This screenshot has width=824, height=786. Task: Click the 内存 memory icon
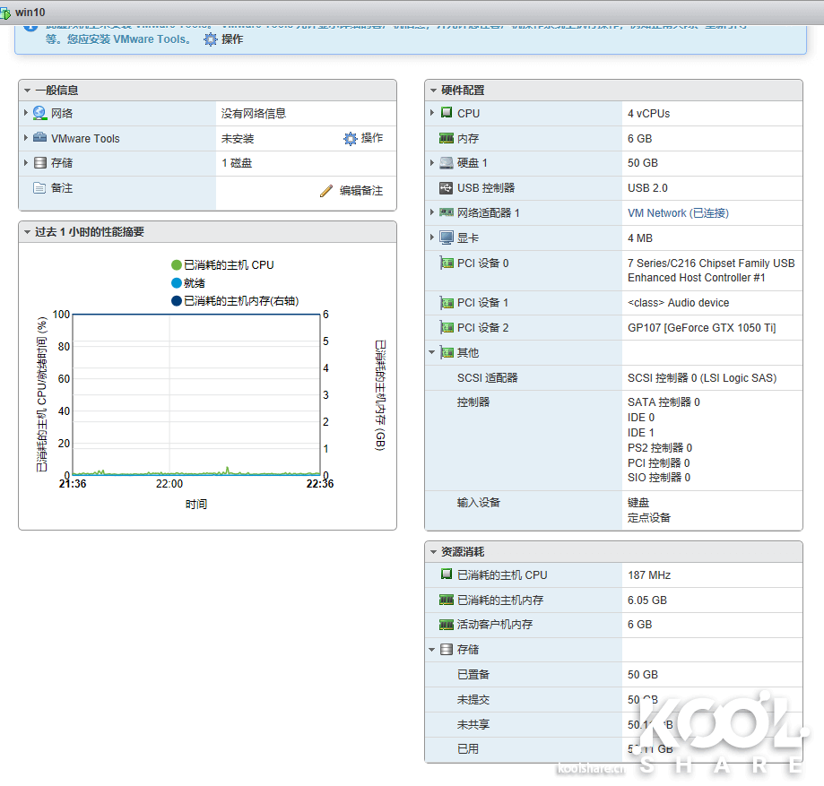point(446,139)
